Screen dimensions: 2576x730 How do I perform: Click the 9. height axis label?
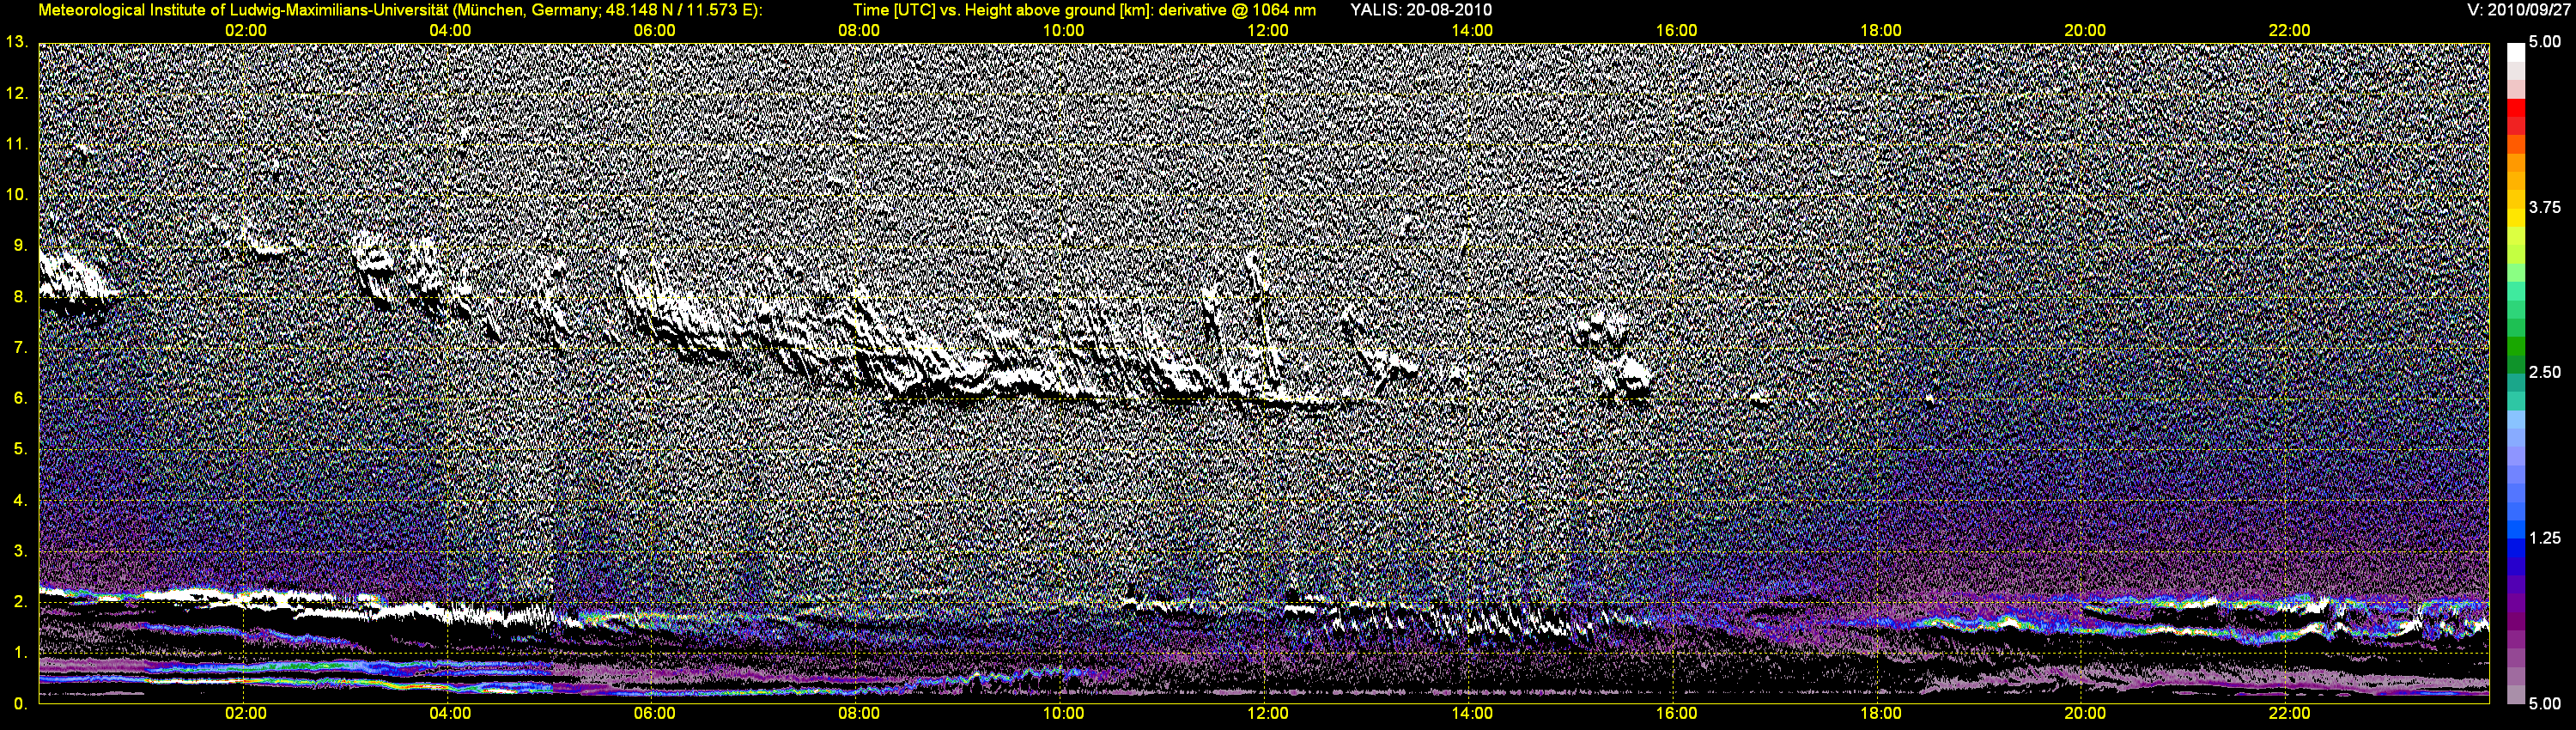(x=20, y=245)
